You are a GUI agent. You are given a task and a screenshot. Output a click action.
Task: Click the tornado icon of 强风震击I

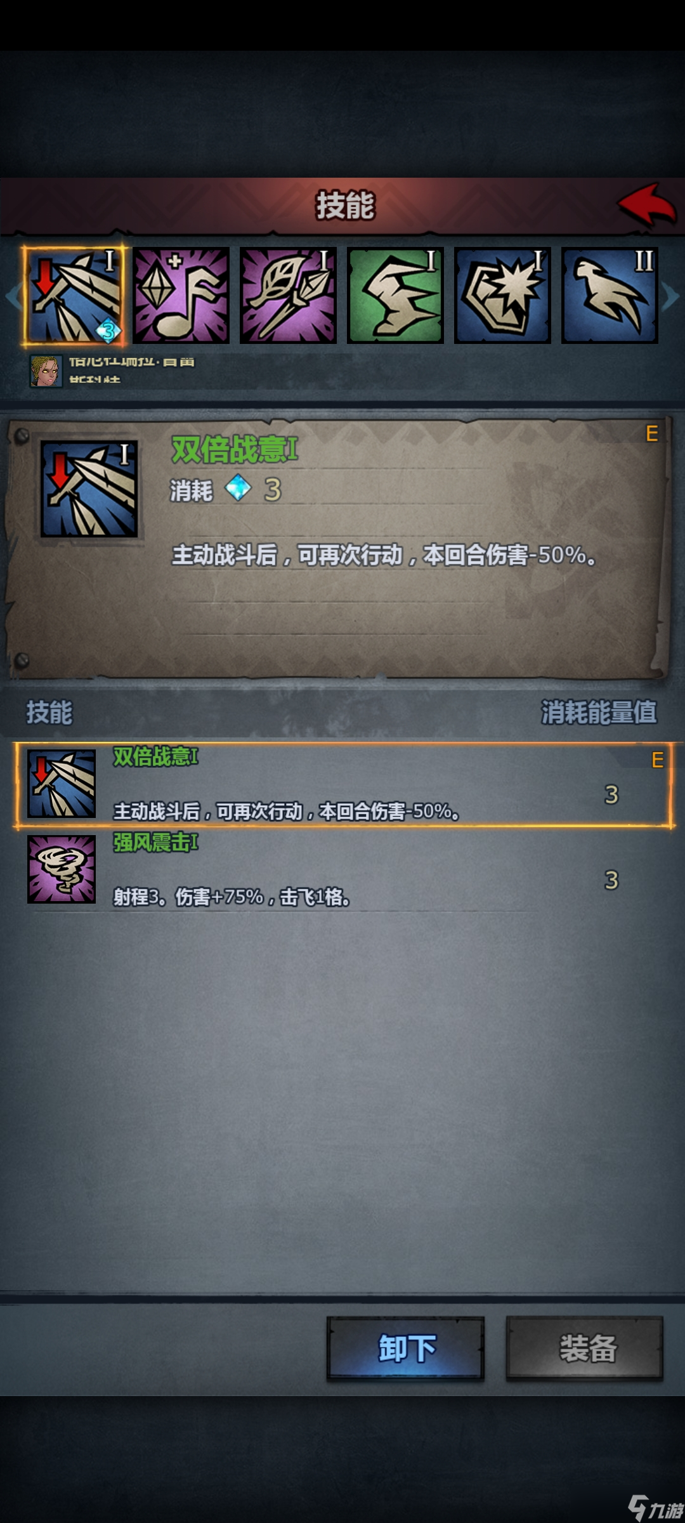pyautogui.click(x=62, y=869)
